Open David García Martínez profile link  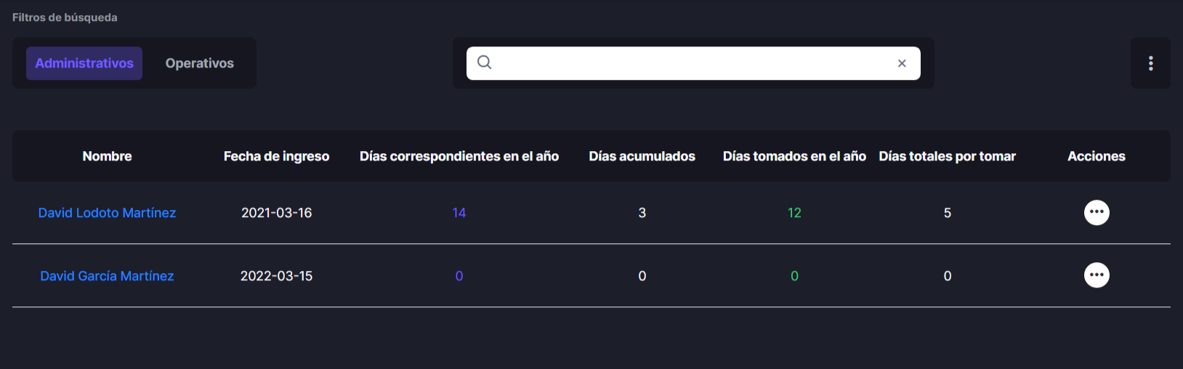tap(107, 276)
